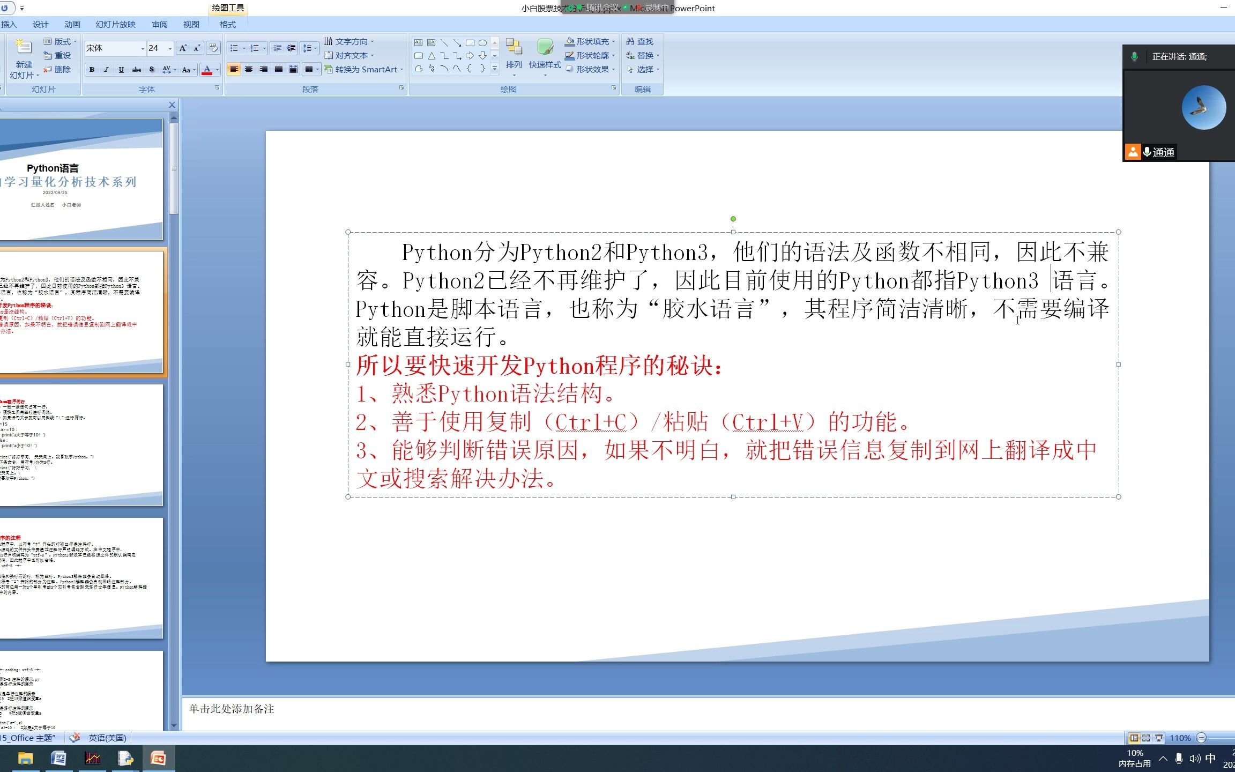Select the Python语言 title slide thumbnail
Viewport: 1235px width, 772px height.
point(80,180)
